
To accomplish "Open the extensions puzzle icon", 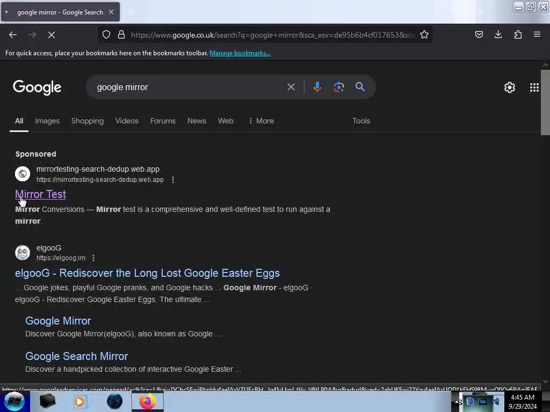I will click(518, 34).
